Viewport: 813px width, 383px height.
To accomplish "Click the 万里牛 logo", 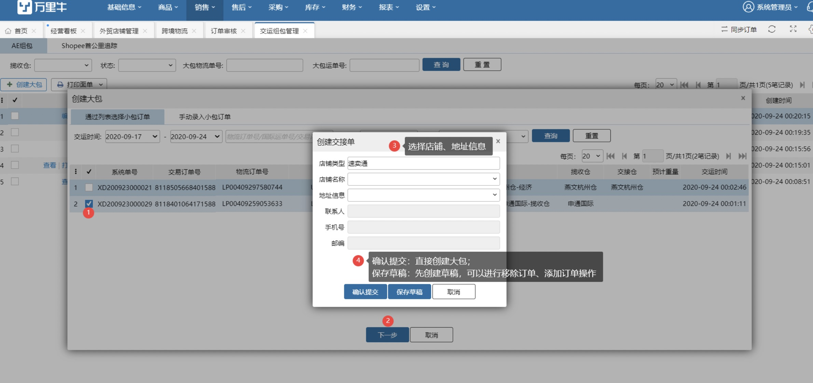I will [42, 7].
